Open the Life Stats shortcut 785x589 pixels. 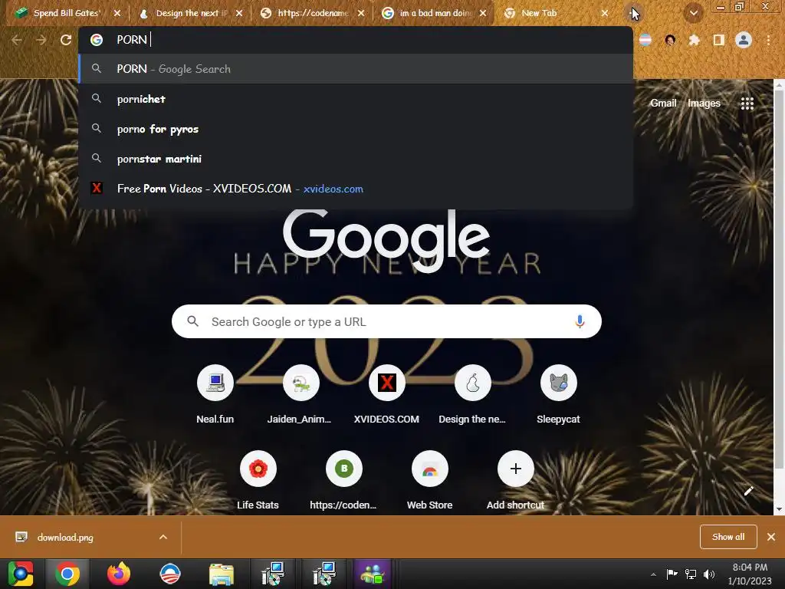click(258, 481)
